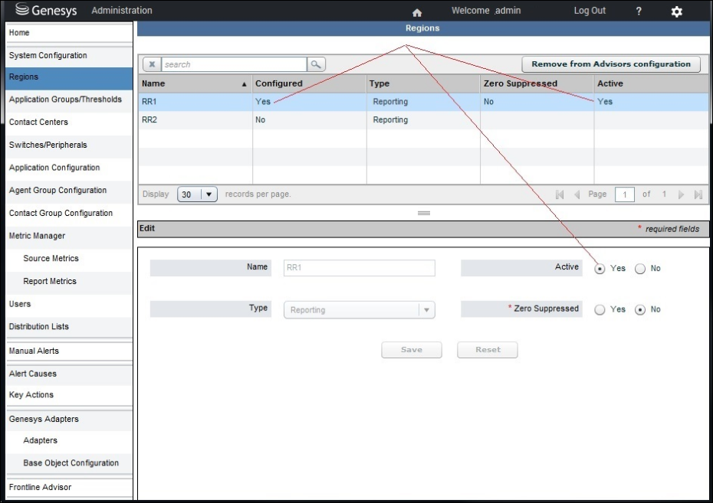The width and height of the screenshot is (713, 503).
Task: Select Zero Suppressed Yes radio button
Action: point(600,310)
